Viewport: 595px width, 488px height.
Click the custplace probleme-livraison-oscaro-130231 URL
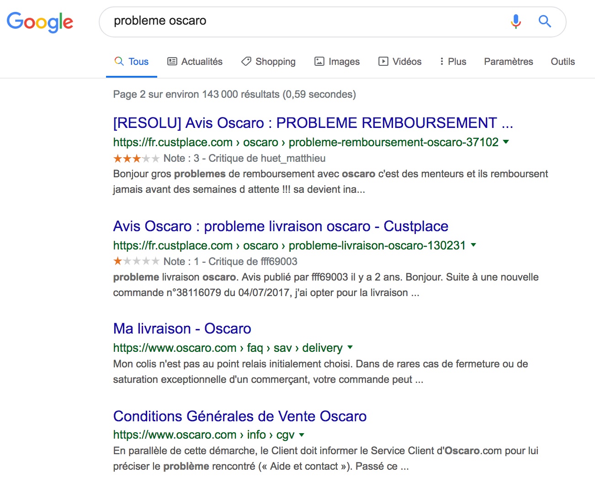289,245
